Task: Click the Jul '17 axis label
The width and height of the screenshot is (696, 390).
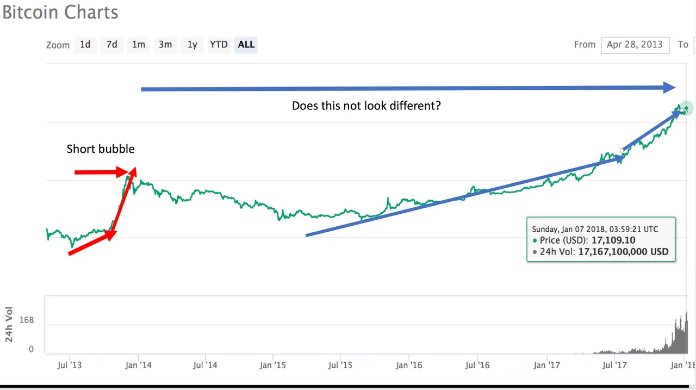Action: pos(614,365)
